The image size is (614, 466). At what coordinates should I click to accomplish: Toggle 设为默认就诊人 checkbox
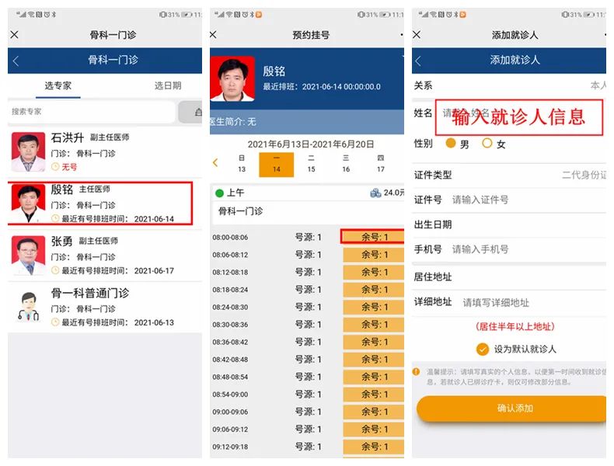coord(483,349)
